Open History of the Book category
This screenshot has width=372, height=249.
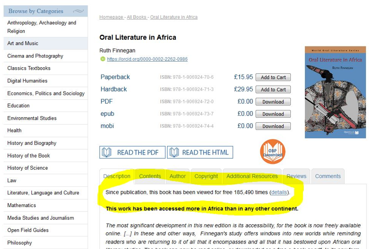(45, 156)
